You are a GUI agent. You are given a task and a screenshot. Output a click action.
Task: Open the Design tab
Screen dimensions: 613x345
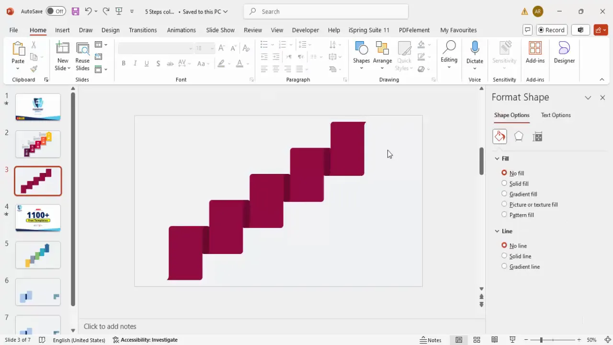click(110, 30)
